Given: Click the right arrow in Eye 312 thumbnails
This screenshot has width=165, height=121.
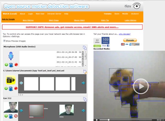Looking at the screenshot, I should tap(83, 111).
